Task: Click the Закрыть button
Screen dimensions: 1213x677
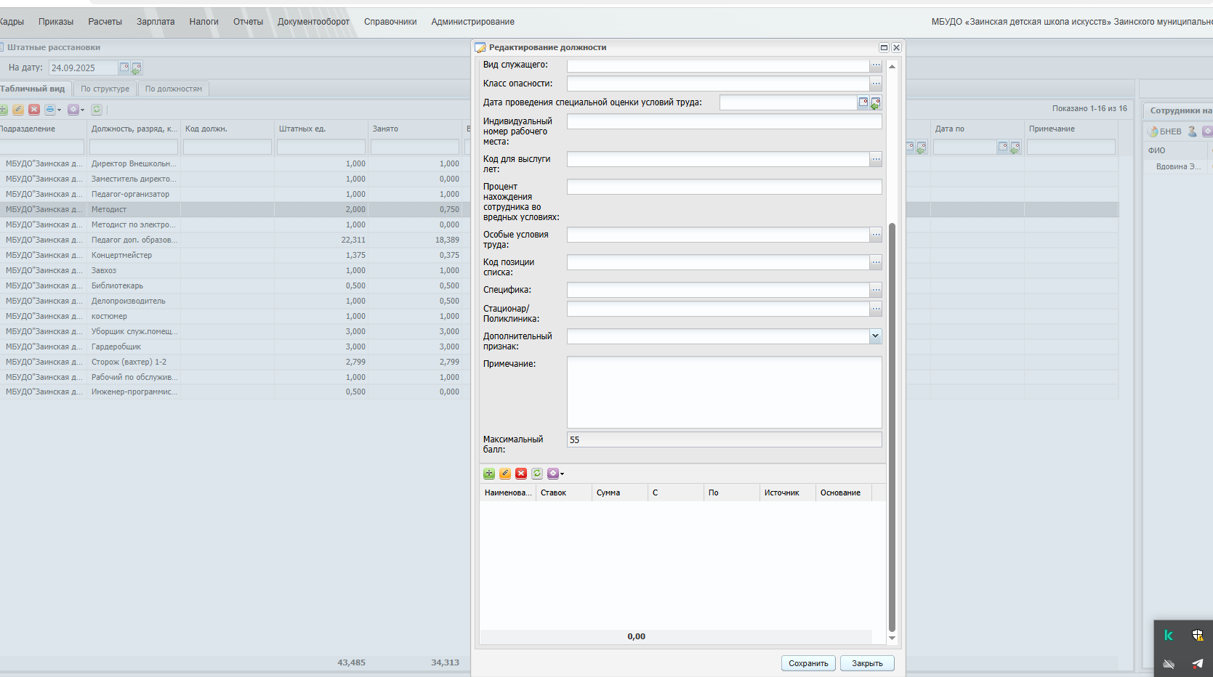Action: click(x=867, y=663)
